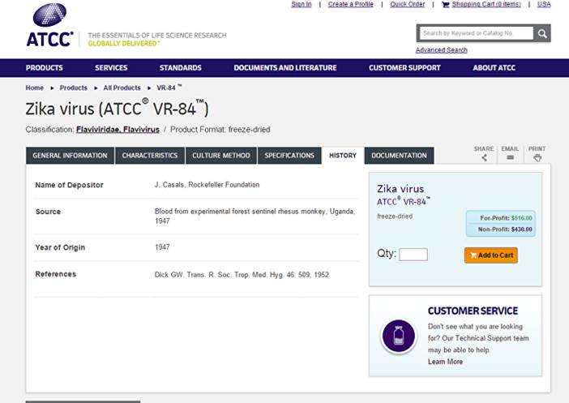The width and height of the screenshot is (569, 403).
Task: Open the Documentation tab
Action: click(399, 156)
